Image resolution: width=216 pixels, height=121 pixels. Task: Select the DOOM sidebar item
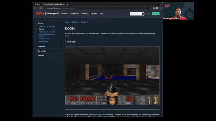tap(42, 29)
